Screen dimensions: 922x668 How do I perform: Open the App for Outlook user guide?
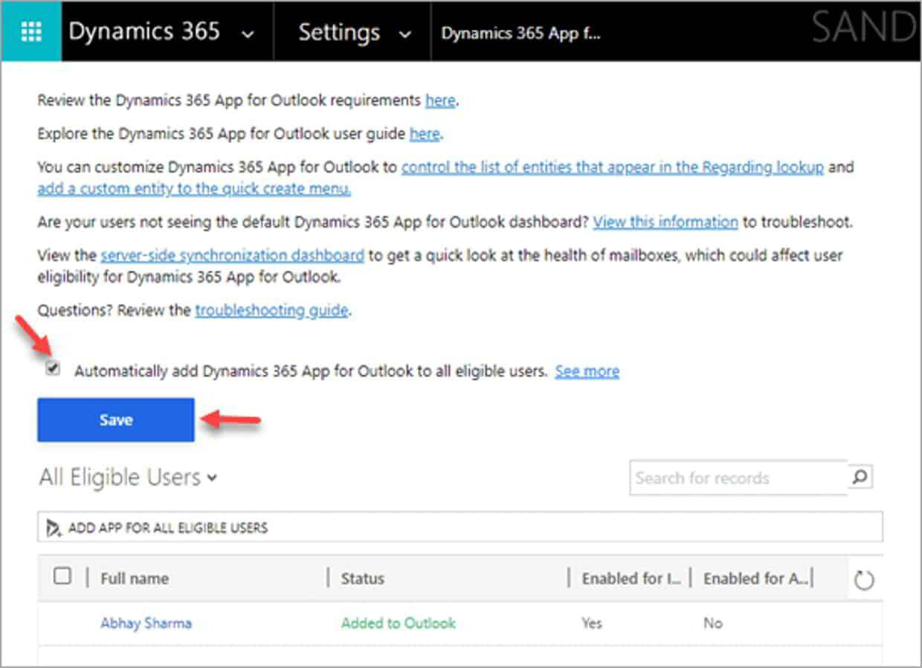coord(425,134)
